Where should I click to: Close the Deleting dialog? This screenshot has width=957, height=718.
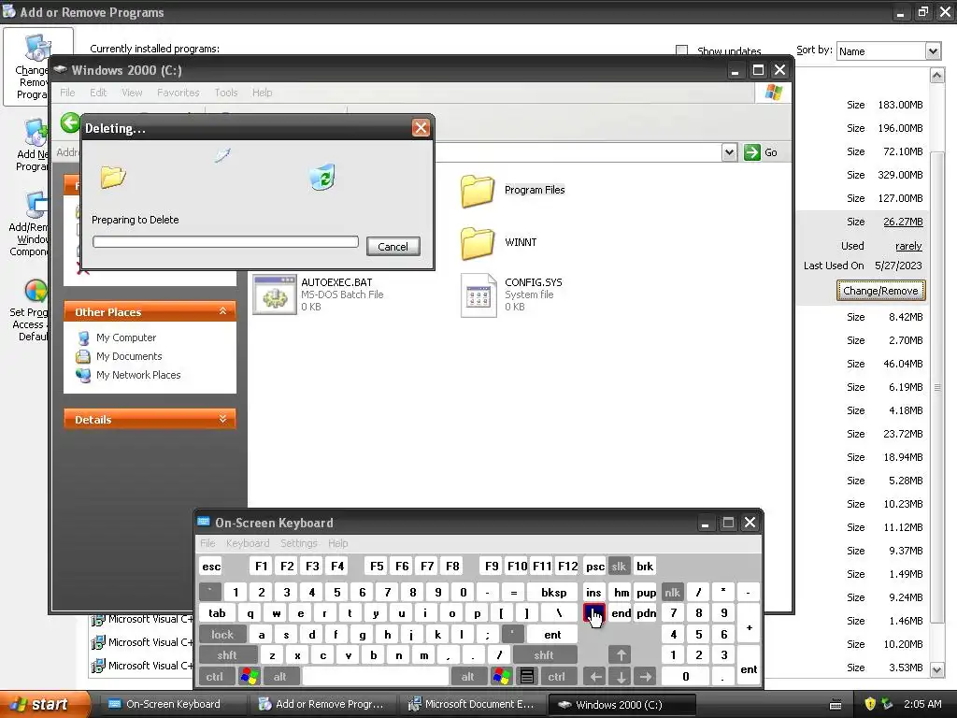coord(421,127)
